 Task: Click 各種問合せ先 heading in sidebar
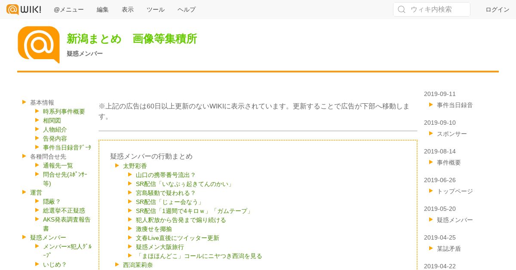(x=48, y=156)
